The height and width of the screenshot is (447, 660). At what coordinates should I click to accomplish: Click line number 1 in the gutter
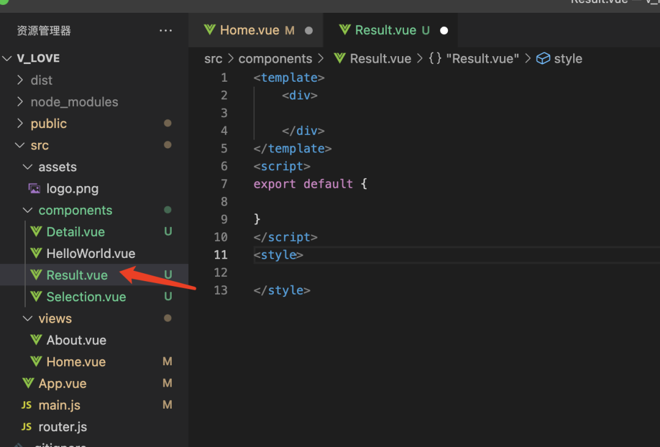point(224,77)
